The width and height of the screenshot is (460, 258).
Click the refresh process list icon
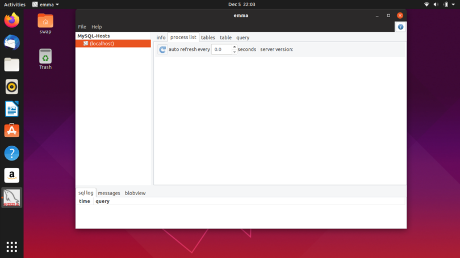pos(162,49)
